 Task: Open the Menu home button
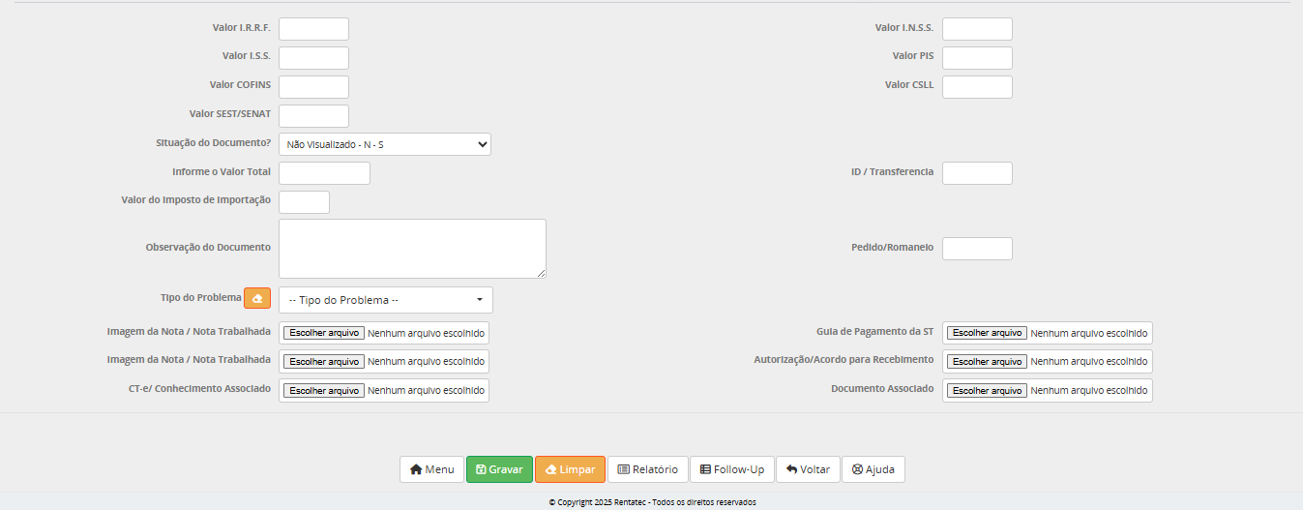click(431, 469)
